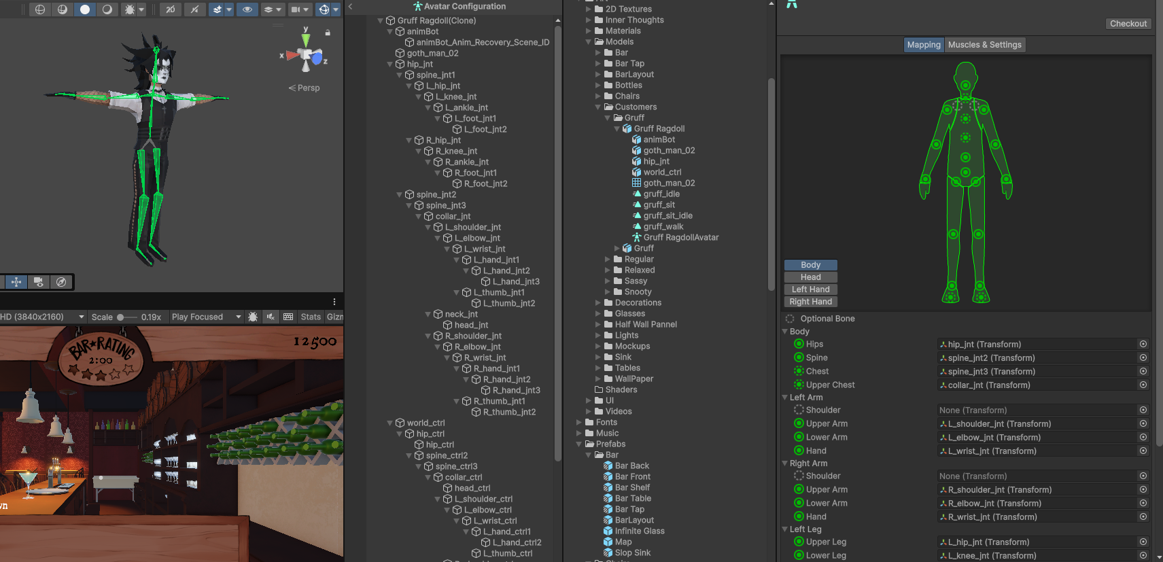Select shaded draw mode sphere icon
This screenshot has width=1163, height=562.
click(85, 10)
